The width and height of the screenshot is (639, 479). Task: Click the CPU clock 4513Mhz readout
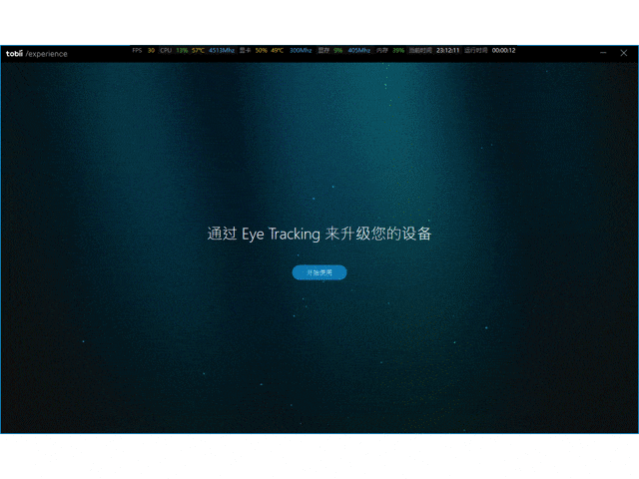(x=222, y=51)
